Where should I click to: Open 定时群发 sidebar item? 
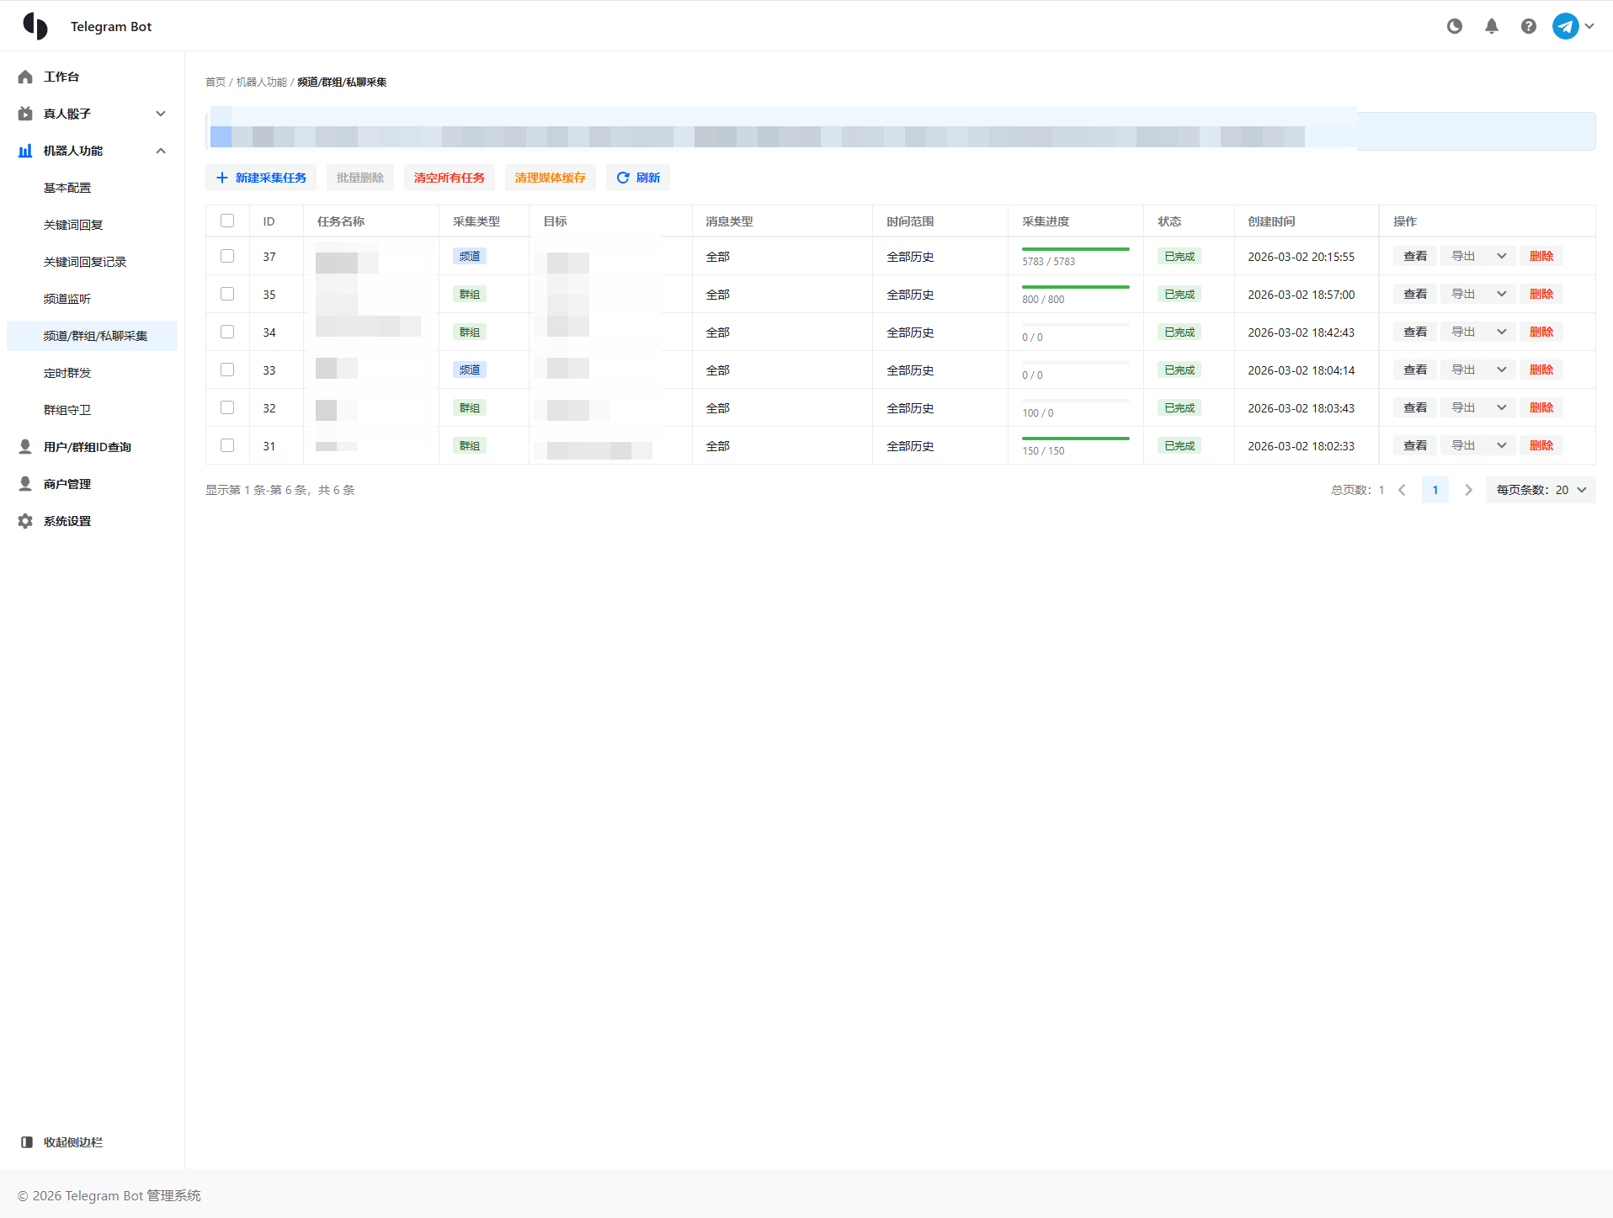[67, 373]
